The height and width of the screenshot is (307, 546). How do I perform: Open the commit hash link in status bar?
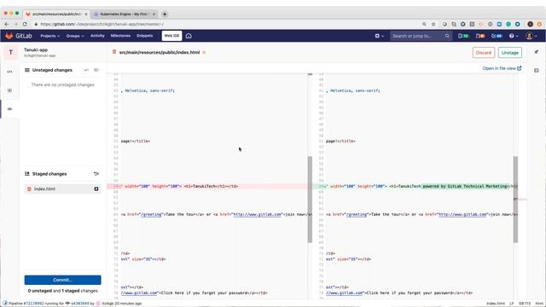click(x=79, y=304)
